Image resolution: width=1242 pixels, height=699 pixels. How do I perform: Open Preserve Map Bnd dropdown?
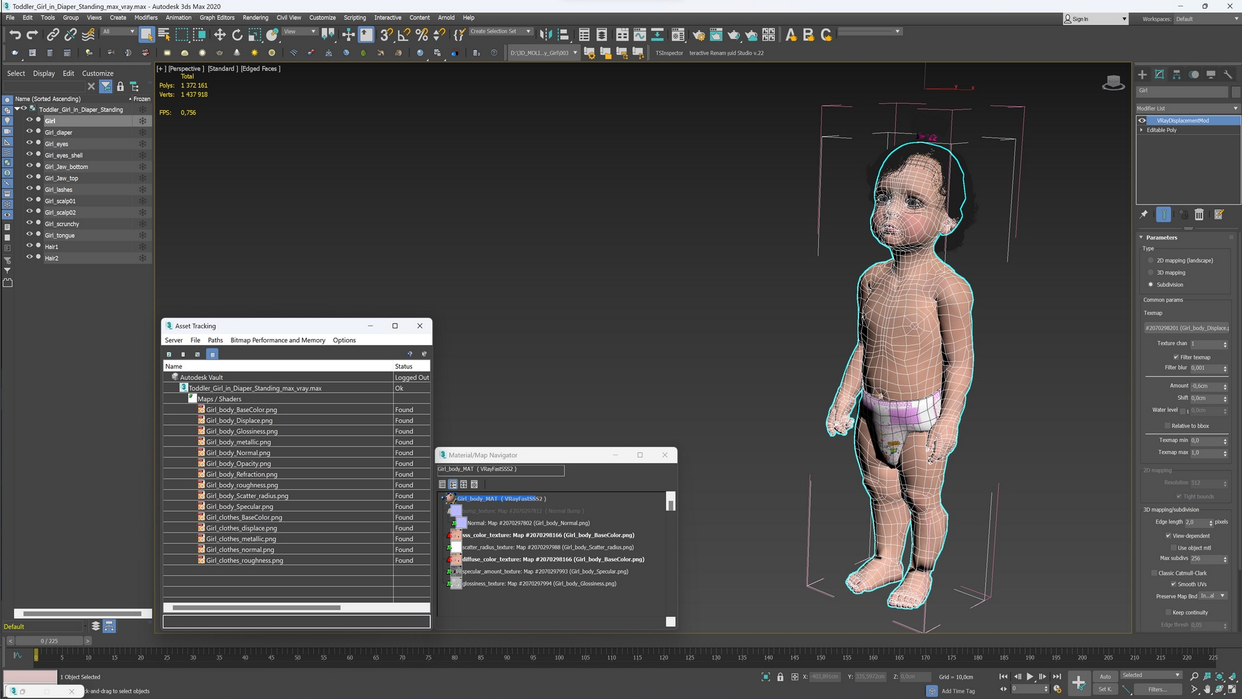(x=1213, y=596)
